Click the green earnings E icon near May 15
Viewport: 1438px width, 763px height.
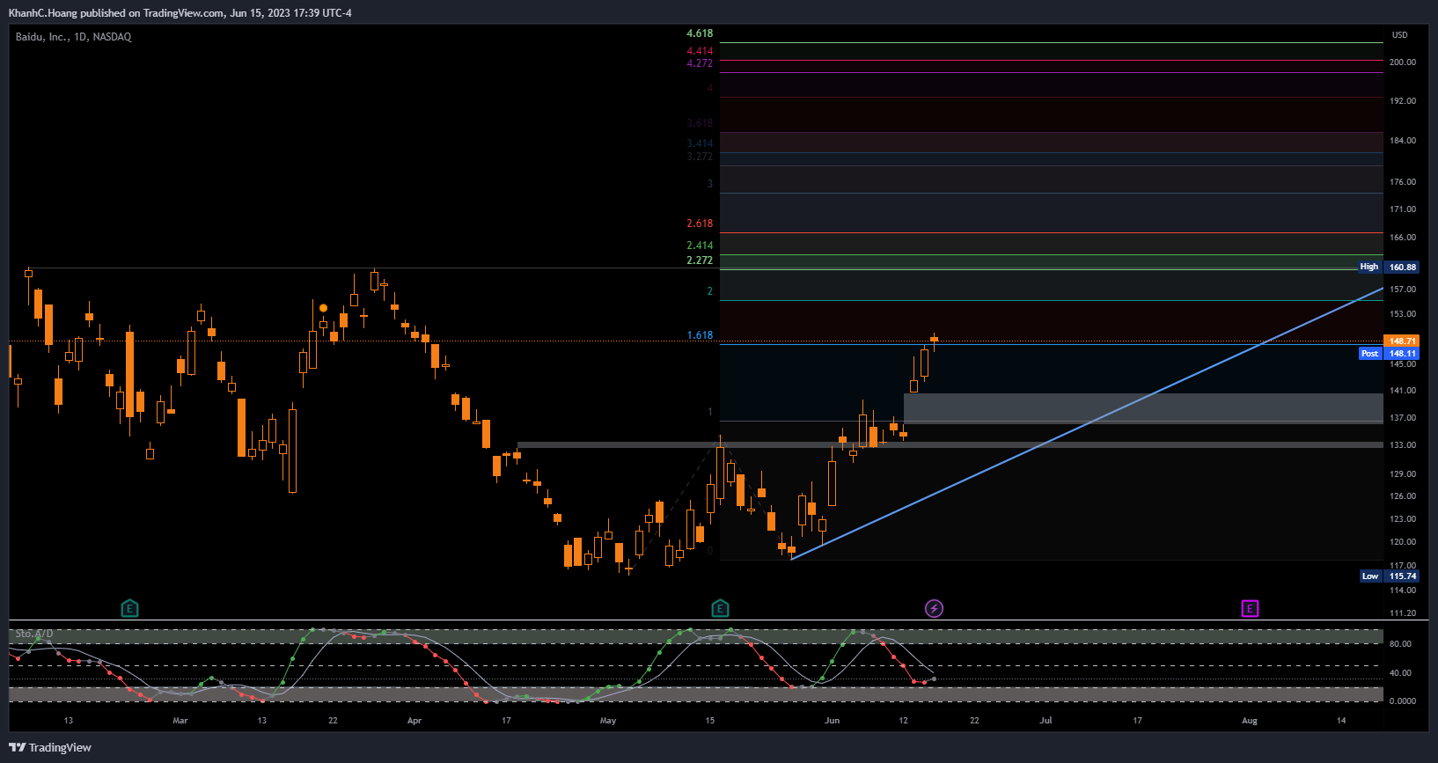click(720, 608)
